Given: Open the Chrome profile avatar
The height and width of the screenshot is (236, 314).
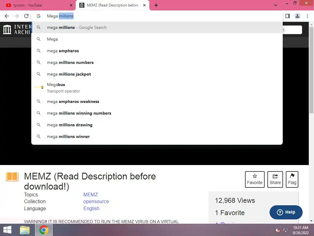Looking at the screenshot, I should [297, 16].
